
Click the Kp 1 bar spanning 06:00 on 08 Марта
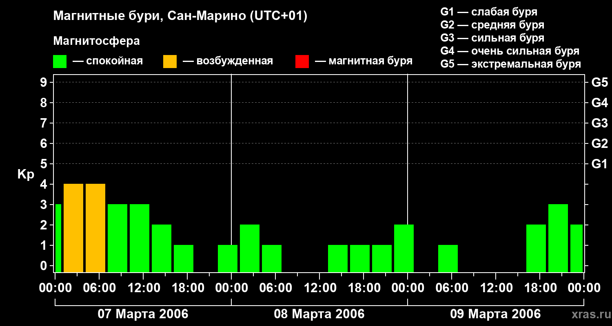[x=272, y=258]
